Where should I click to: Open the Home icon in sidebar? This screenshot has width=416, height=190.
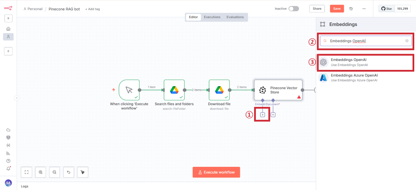(8, 29)
